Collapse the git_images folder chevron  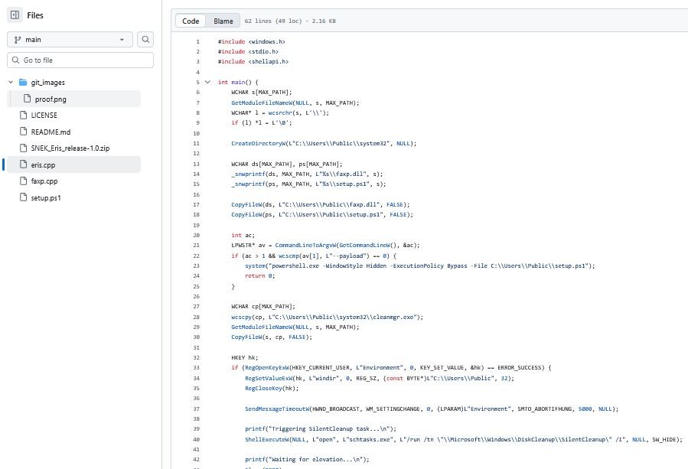11,83
